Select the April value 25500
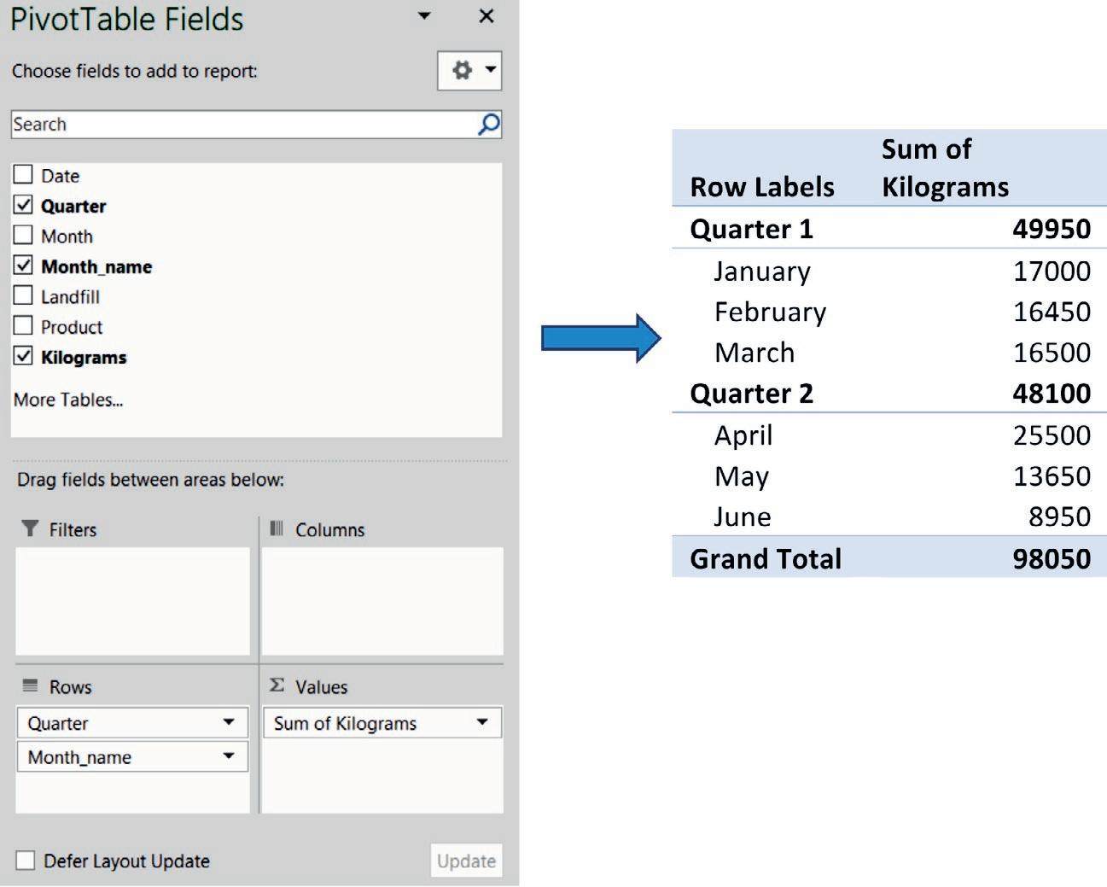 click(x=1052, y=435)
